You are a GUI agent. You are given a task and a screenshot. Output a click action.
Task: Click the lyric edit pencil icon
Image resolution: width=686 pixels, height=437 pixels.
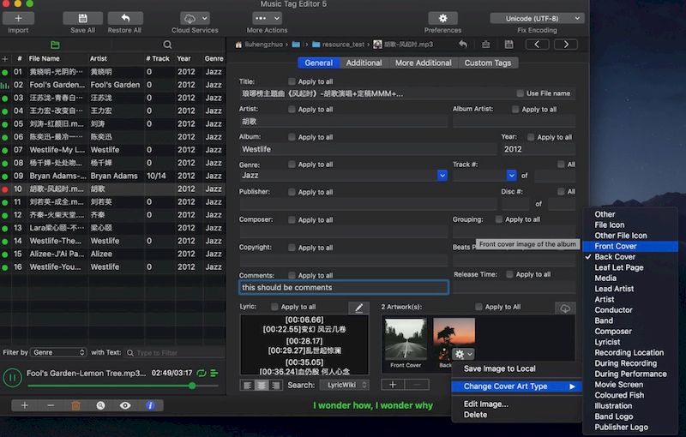(358, 308)
